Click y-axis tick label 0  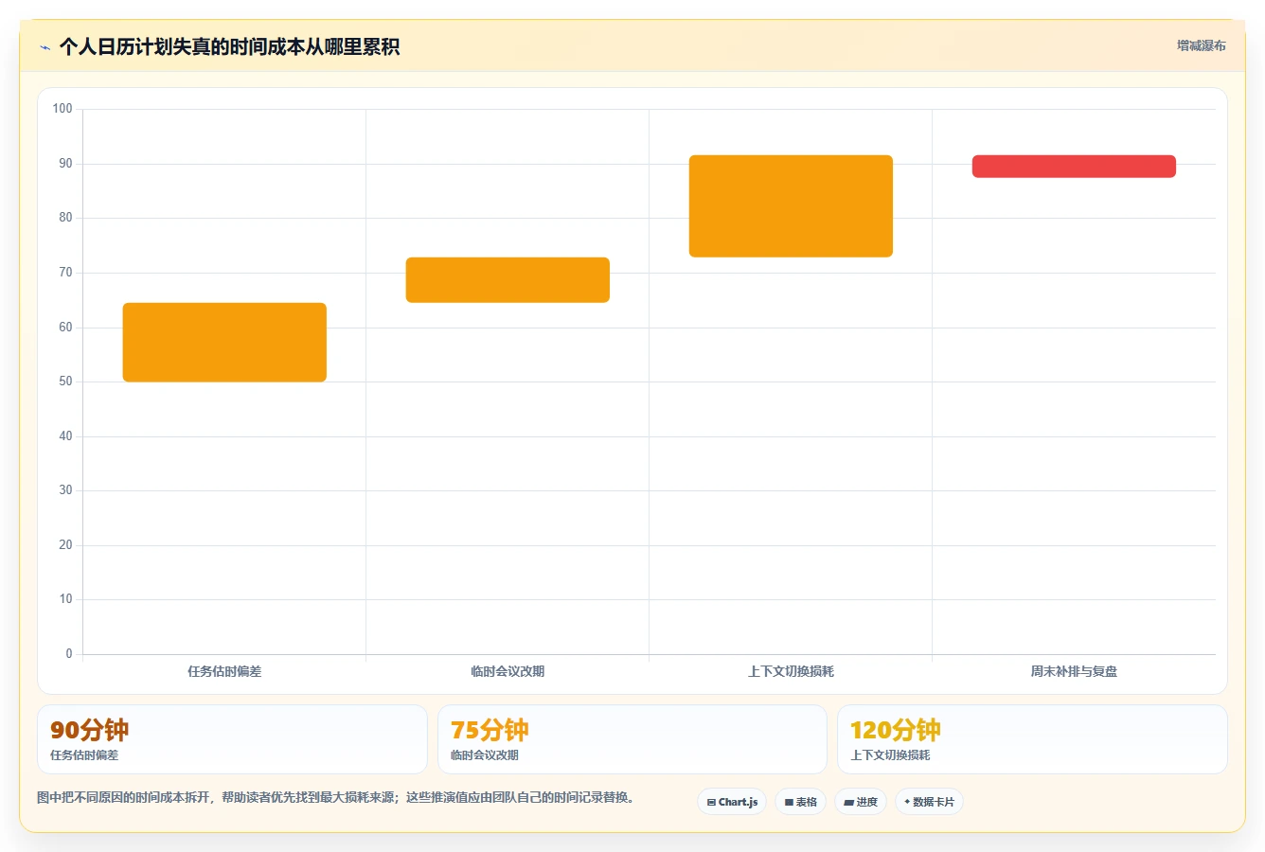pyautogui.click(x=69, y=654)
